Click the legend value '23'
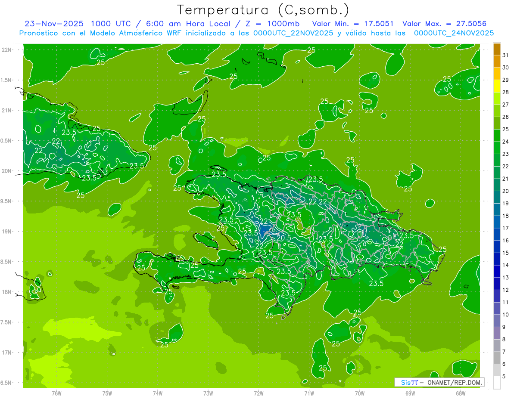Screen dimensions: 517x399 coord(505,154)
